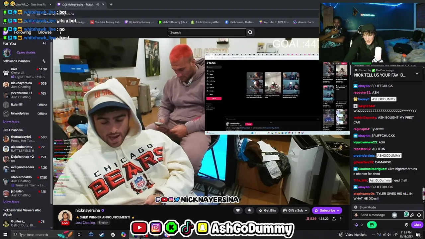425x239 pixels.
Task: Focus the Twitch search field
Action: 207,32
